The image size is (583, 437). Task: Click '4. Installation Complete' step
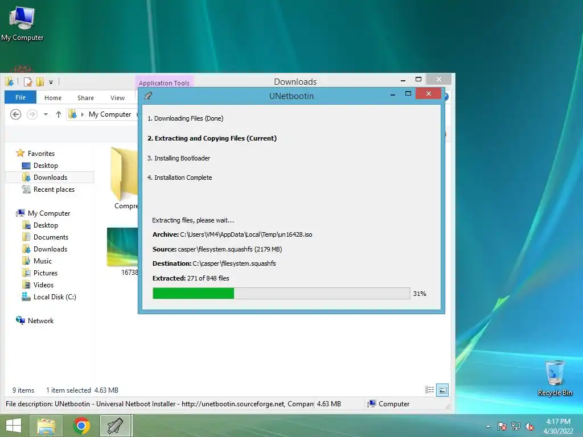coord(179,178)
